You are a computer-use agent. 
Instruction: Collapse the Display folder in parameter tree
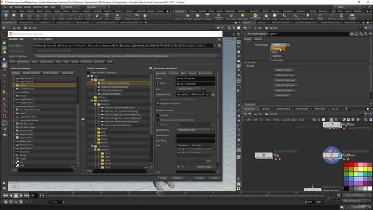click(92, 80)
